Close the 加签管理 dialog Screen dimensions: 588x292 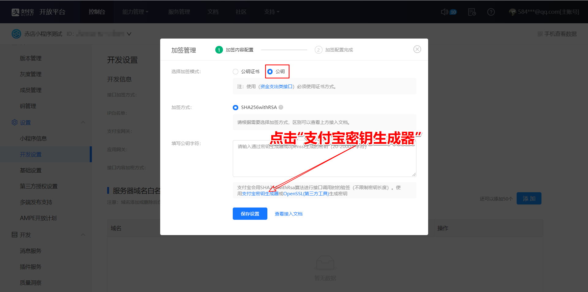pyautogui.click(x=417, y=49)
